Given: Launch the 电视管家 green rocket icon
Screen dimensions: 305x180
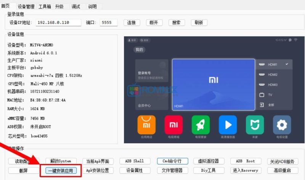Looking at the screenshot, I should pos(201,125).
